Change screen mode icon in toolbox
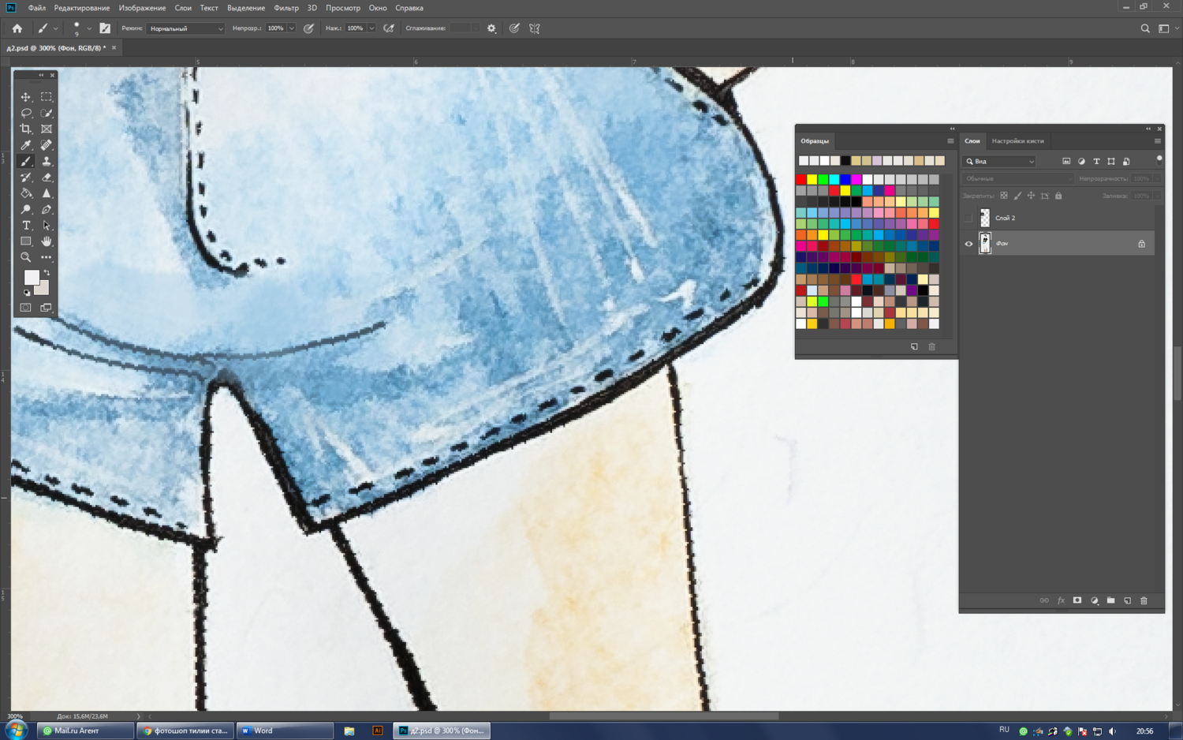 tap(47, 308)
